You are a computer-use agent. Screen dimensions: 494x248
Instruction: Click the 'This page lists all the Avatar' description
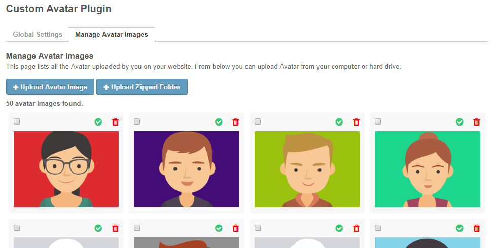(x=203, y=67)
